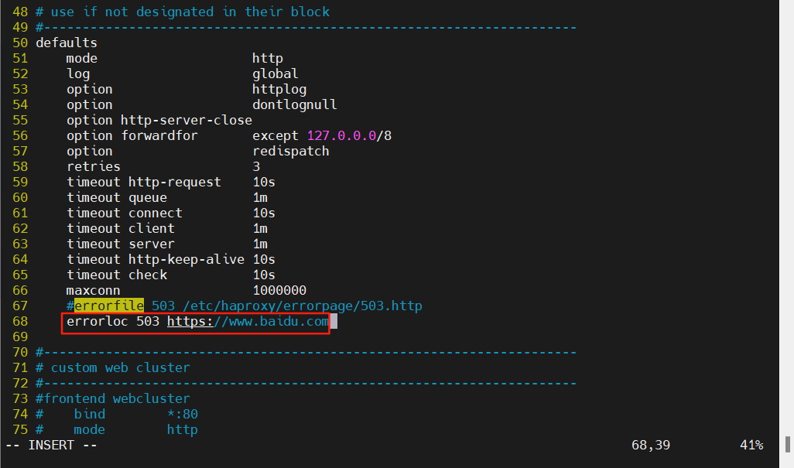The image size is (794, 468).
Task: Click '10s' value of timeout http-request
Action: point(264,182)
